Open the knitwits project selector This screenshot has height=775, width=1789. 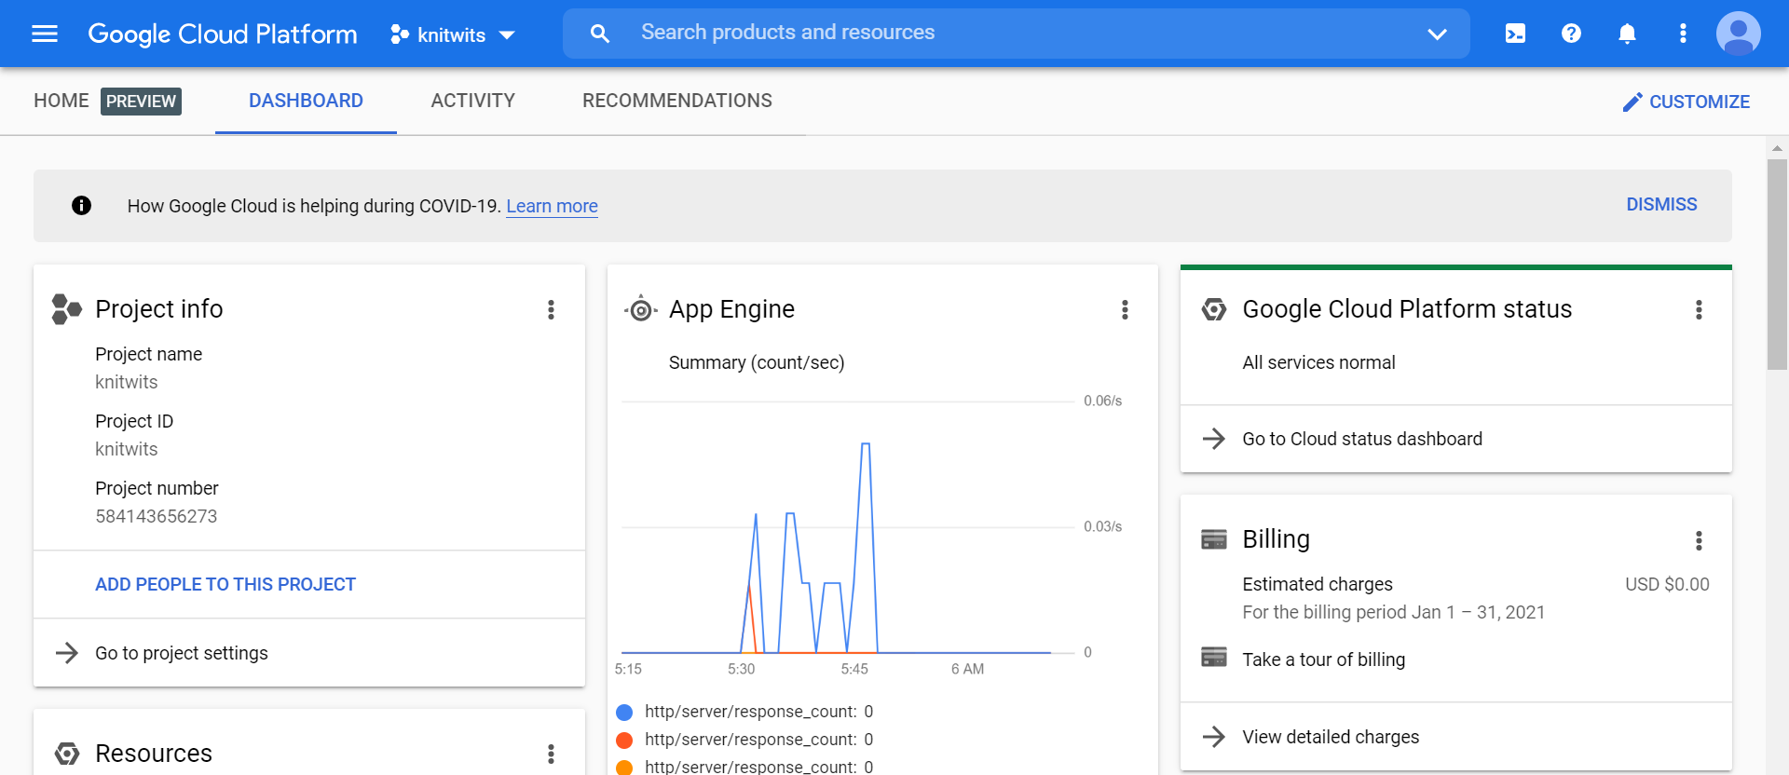coord(453,34)
